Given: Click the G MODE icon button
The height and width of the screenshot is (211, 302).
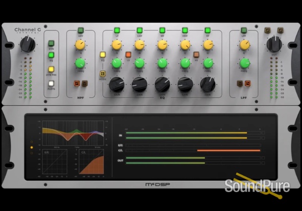Looking at the screenshot, I should pos(102,74).
